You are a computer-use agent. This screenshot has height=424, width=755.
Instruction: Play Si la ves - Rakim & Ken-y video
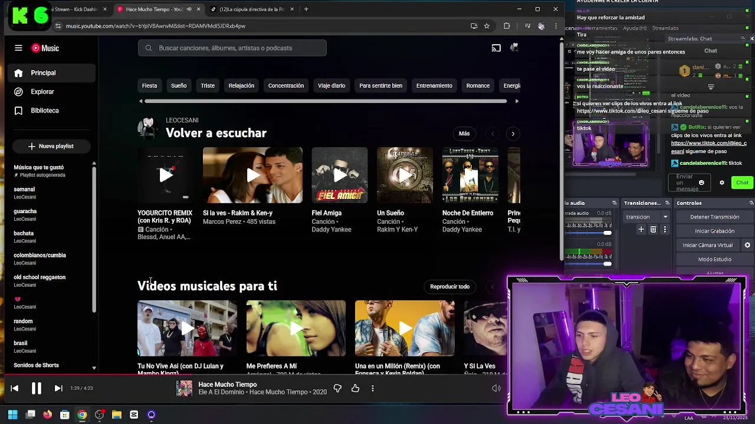[252, 175]
